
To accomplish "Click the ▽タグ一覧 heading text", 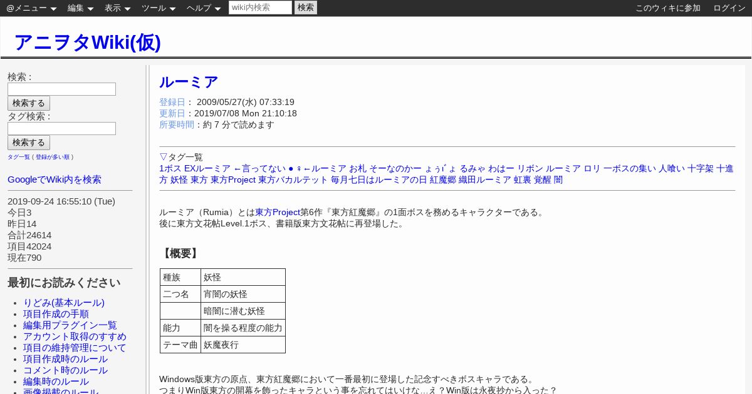I will click(181, 157).
